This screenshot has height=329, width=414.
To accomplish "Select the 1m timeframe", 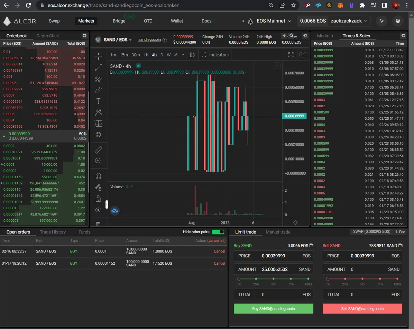I will [x=113, y=55].
